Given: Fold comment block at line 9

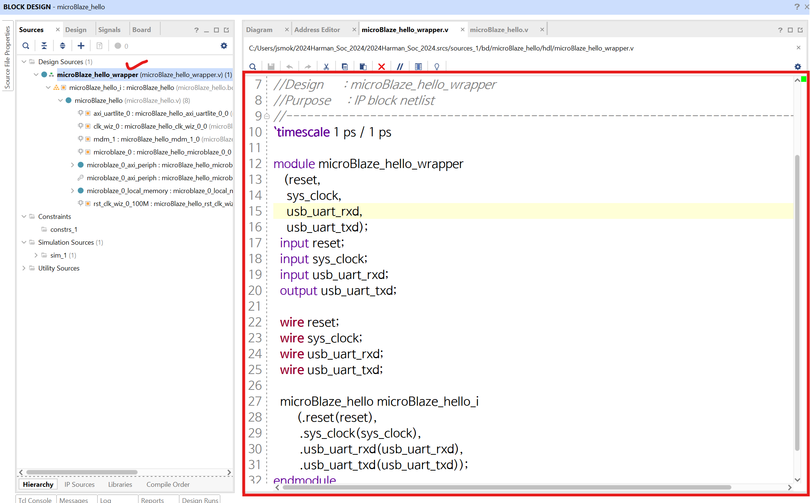Looking at the screenshot, I should coord(267,116).
